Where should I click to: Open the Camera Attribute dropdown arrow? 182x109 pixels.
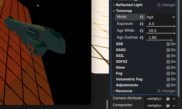[x=174, y=99]
